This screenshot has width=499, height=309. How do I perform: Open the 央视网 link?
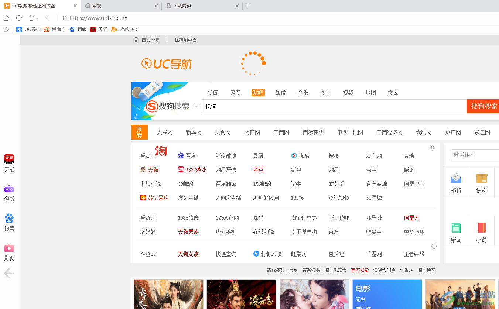(x=223, y=132)
